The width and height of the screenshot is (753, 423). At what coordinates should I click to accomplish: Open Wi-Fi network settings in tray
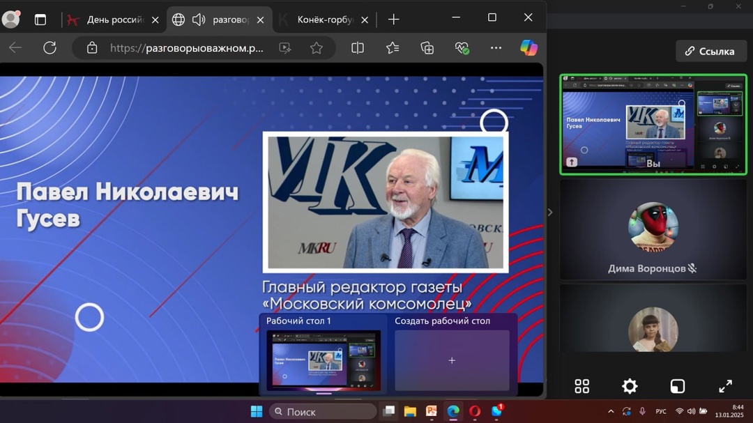[679, 411]
